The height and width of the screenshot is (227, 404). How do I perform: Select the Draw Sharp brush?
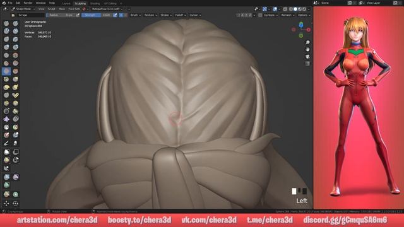point(15,23)
